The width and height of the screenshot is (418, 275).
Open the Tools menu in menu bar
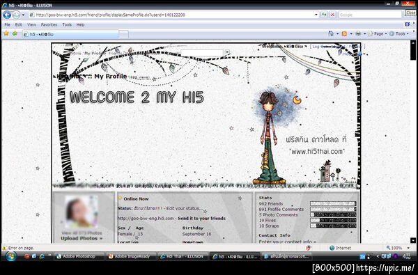[x=67, y=24]
